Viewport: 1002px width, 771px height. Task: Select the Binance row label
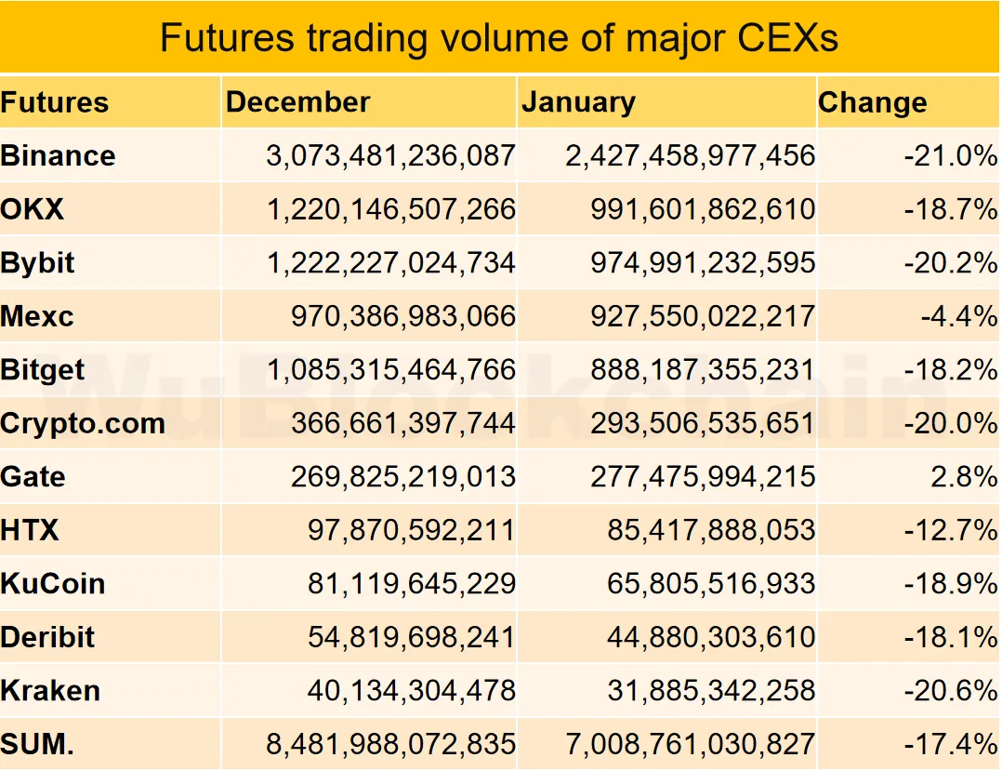(x=59, y=156)
